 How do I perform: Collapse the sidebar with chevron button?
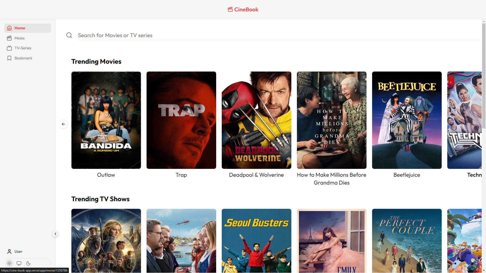pos(55,234)
